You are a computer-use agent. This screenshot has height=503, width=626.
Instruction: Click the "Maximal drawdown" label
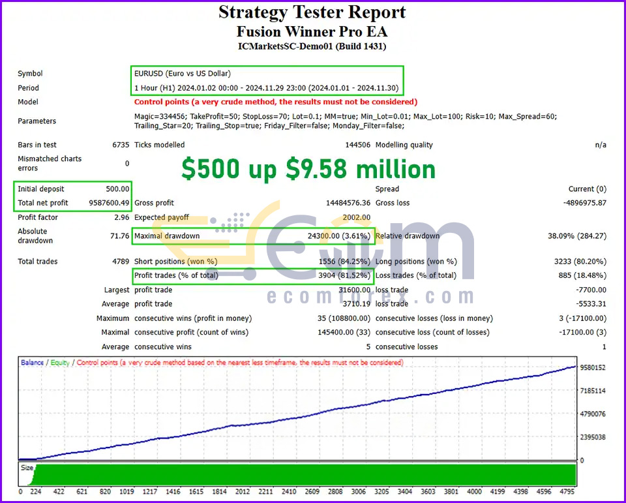point(167,236)
